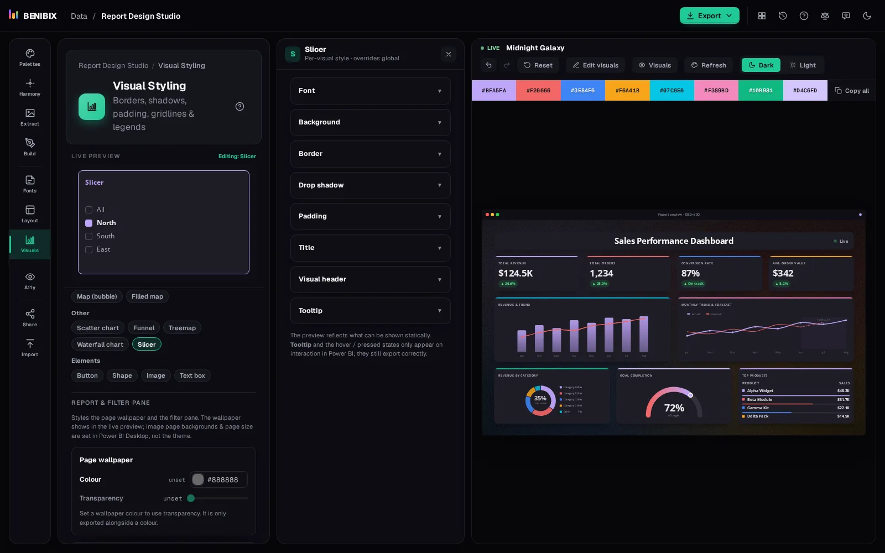Viewport: 885px width, 553px height.
Task: Open the Palettes sidebar section
Action: [x=30, y=58]
